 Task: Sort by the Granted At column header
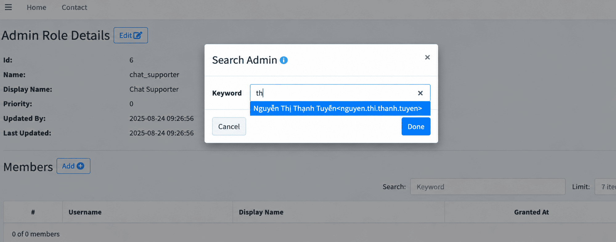pyautogui.click(x=531, y=212)
